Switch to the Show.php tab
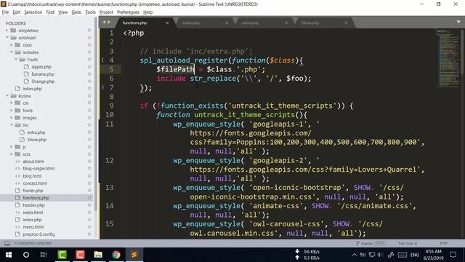The image size is (465, 262). coord(310,23)
